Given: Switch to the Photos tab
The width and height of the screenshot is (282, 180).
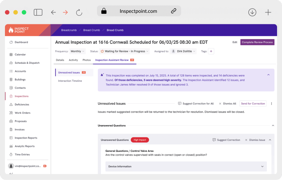Looking at the screenshot, I should pos(86,60).
